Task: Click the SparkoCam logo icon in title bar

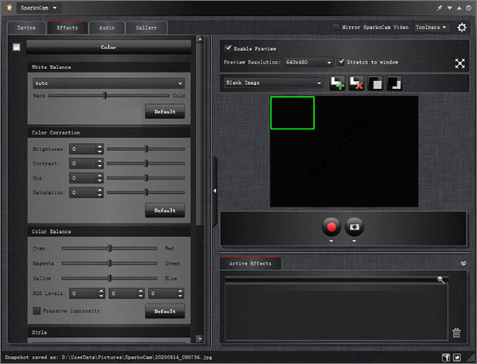Action: (x=10, y=8)
